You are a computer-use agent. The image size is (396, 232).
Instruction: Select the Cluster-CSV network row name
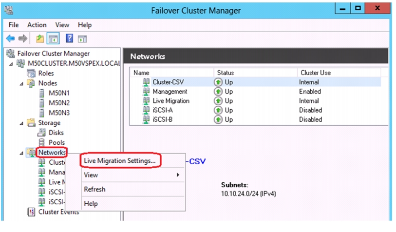168,82
